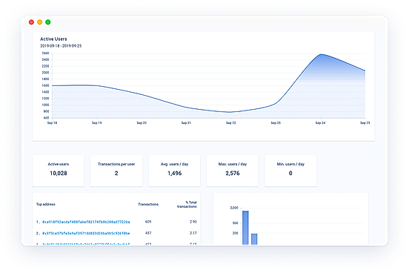
Task: Click the Sep 25 x-axis label
Action: coord(365,123)
